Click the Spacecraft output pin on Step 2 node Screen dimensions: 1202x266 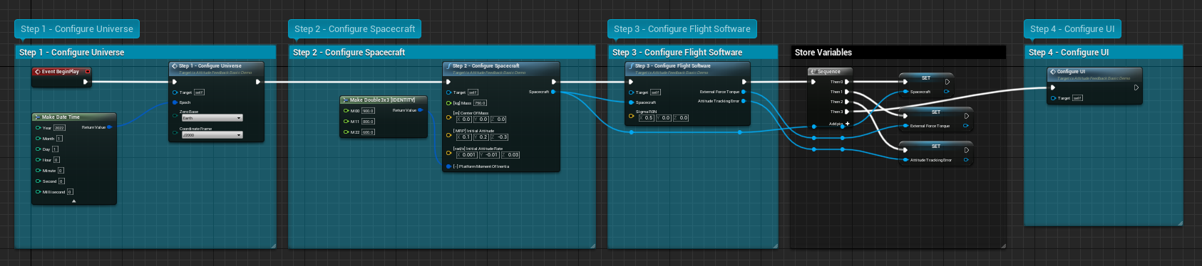(x=554, y=92)
